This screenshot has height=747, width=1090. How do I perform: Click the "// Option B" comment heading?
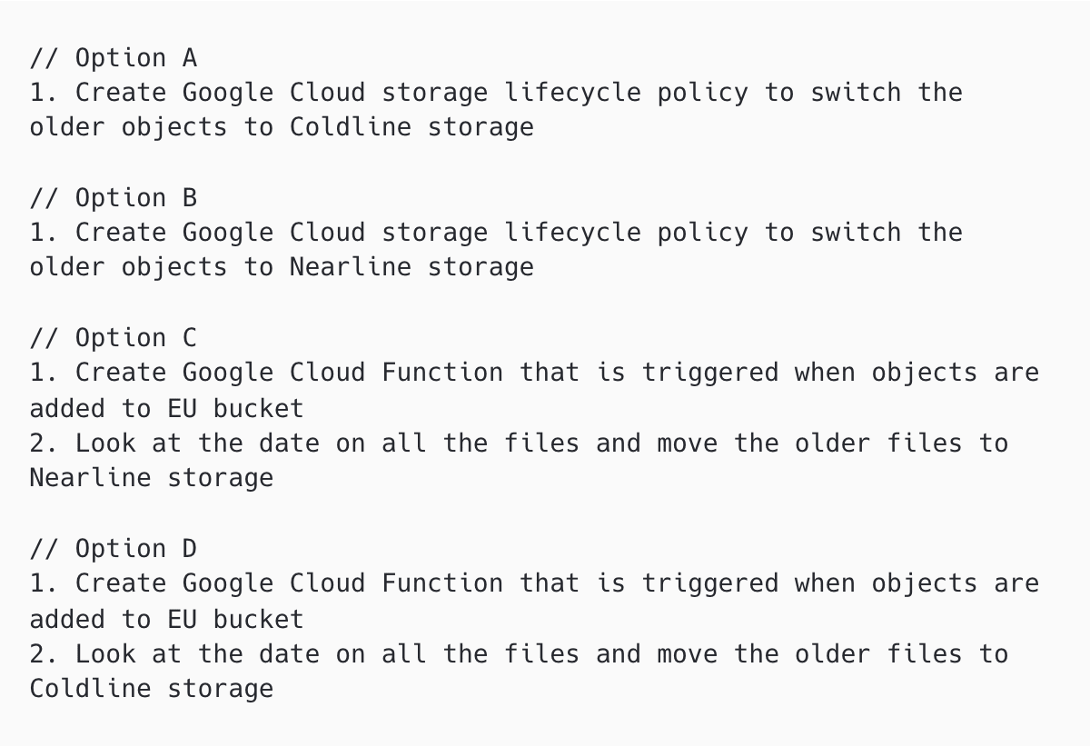[x=114, y=198]
